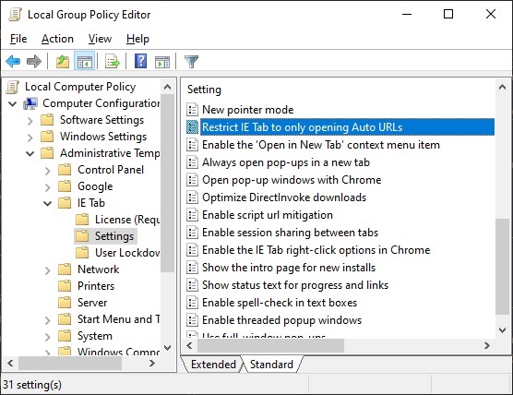Select 'Enable the 'Open in New Tab' context menu item'
The image size is (513, 395).
321,145
